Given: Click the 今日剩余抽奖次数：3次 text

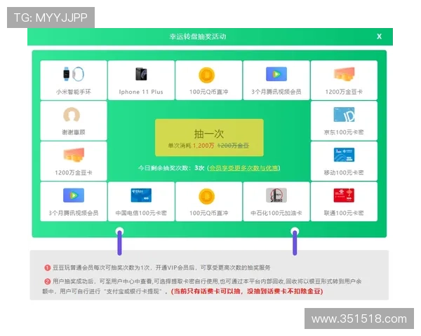Looking at the screenshot, I should [171, 168].
